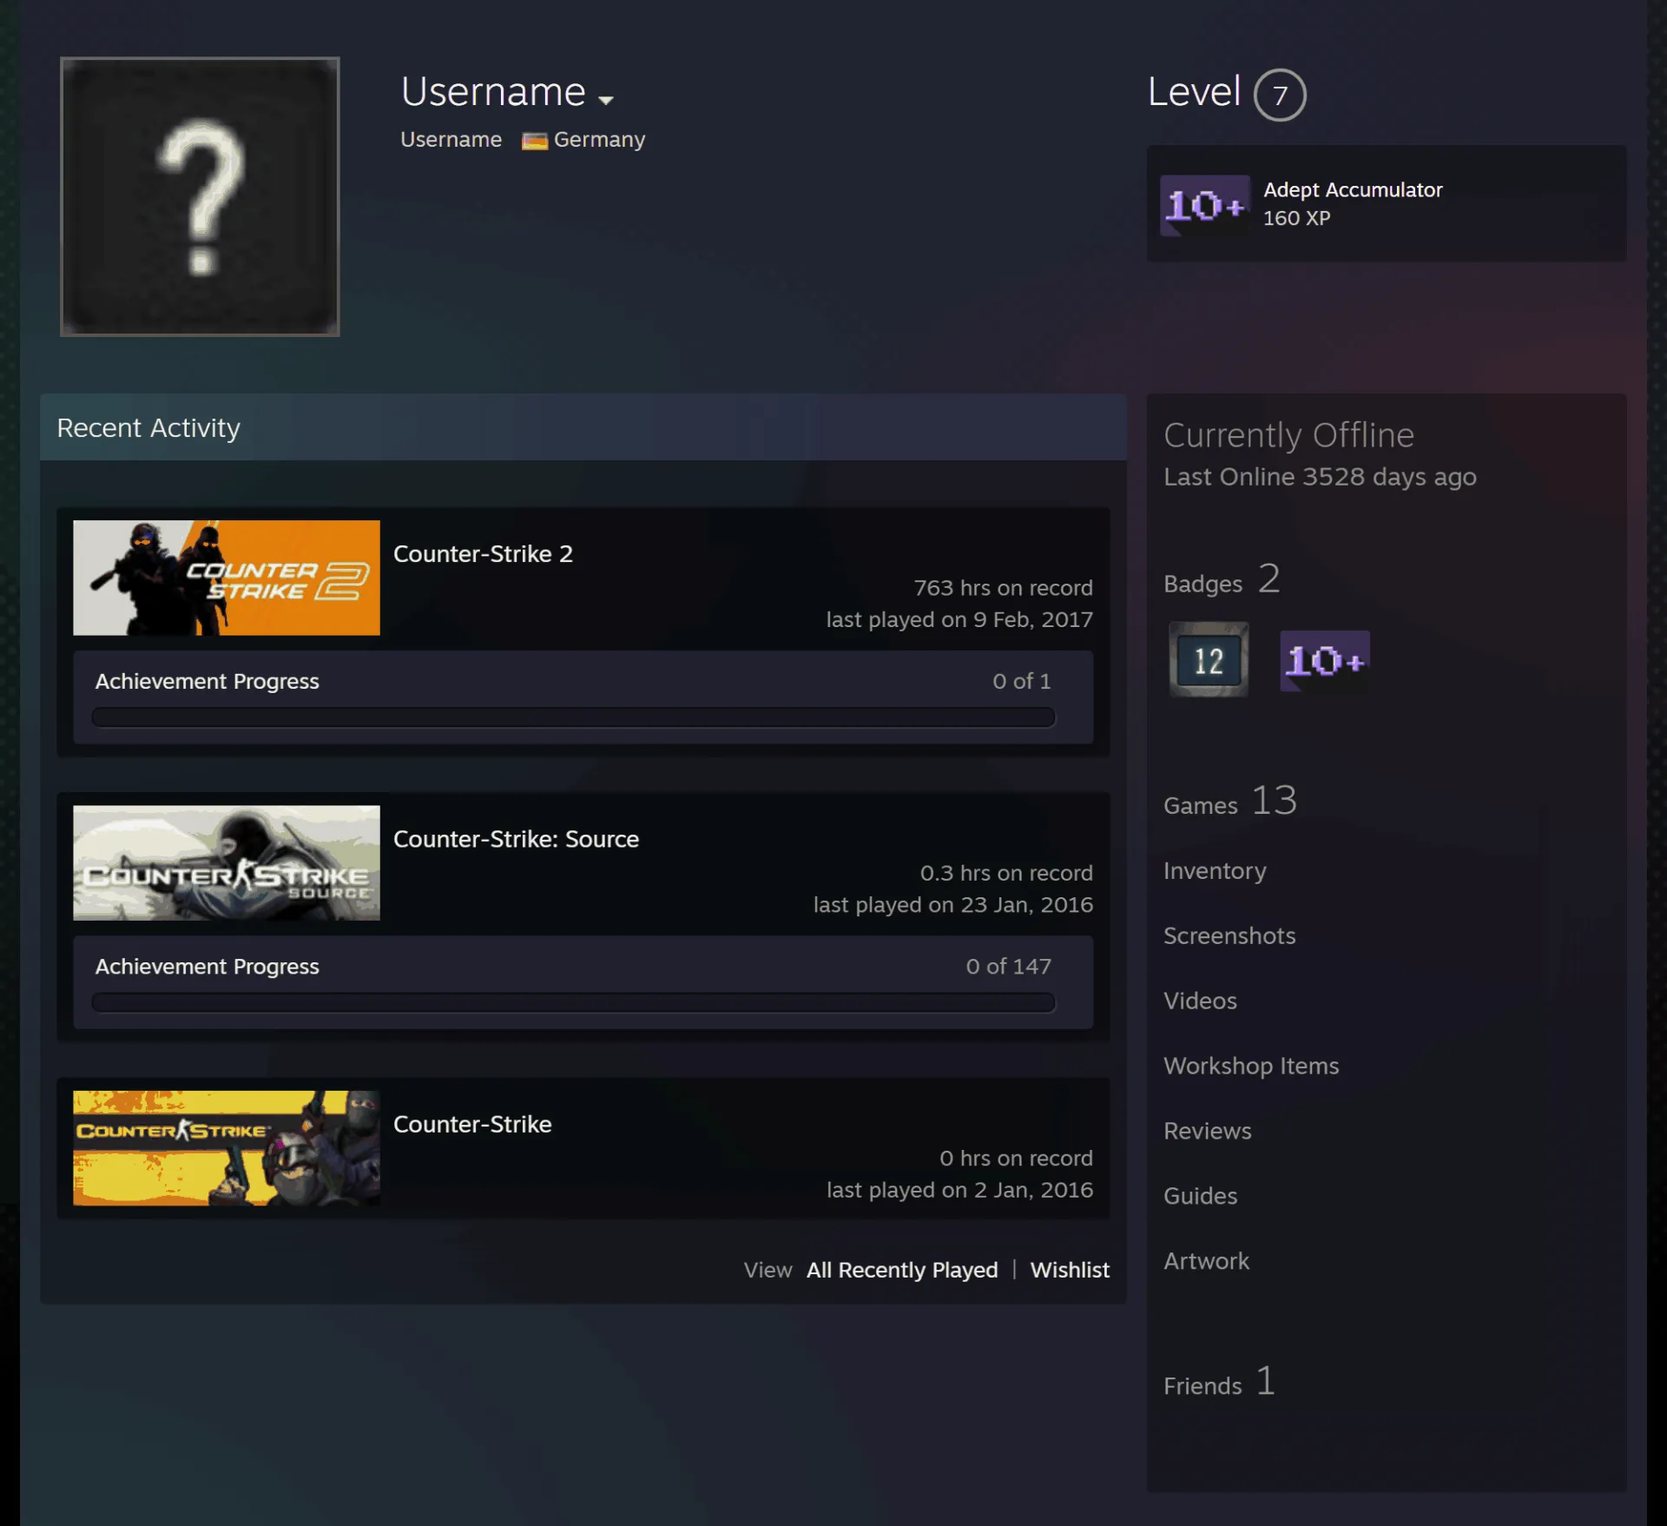Open the Adept Accumulator 10+ badge icon
The width and height of the screenshot is (1667, 1526).
point(1205,205)
